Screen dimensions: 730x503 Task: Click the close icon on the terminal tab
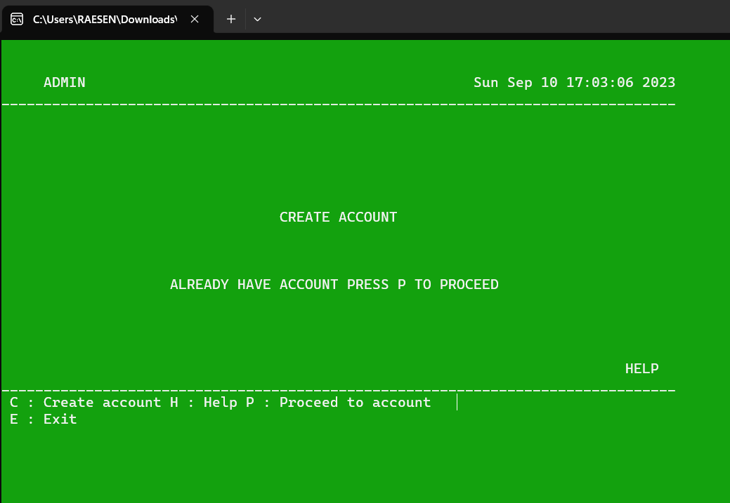click(x=195, y=19)
